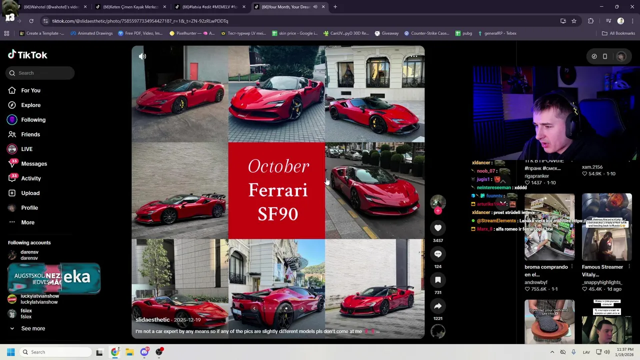Open the _snappyhighlights_ creator link
640x360 pixels.
coord(602,282)
